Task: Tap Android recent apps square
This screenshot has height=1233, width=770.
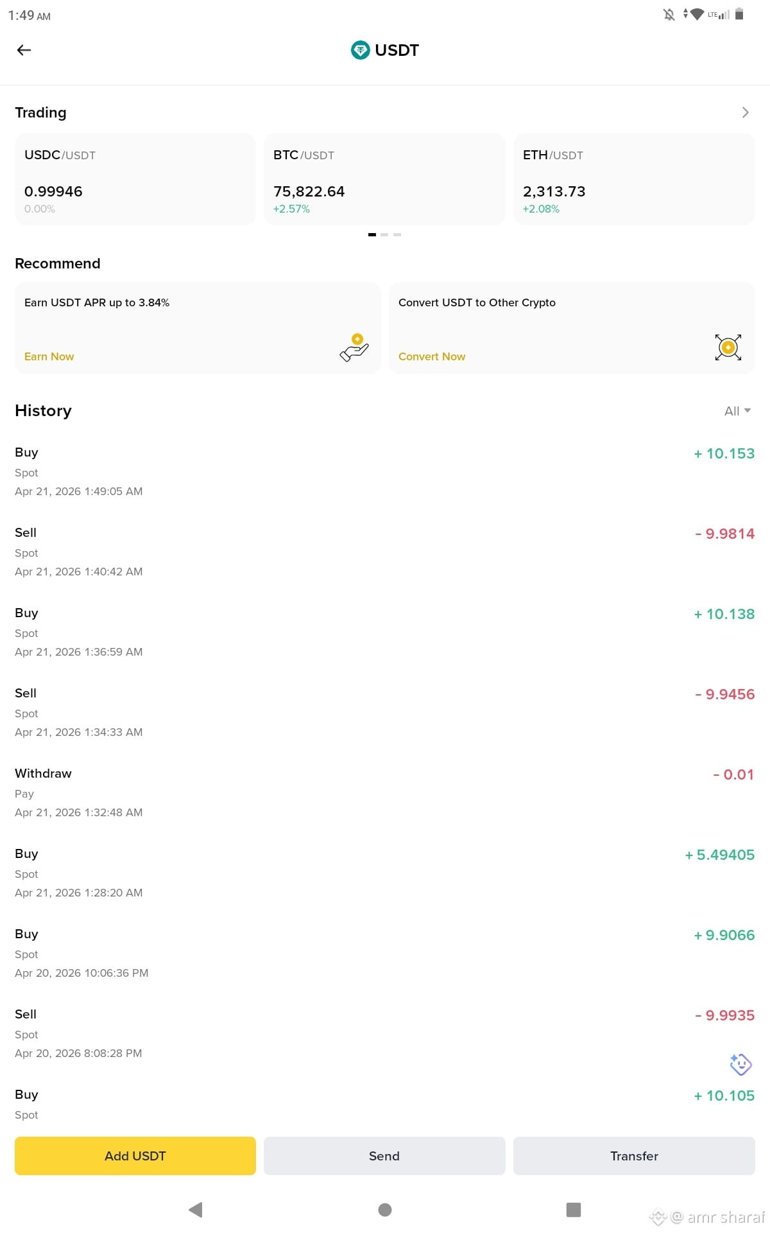Action: [x=574, y=1210]
